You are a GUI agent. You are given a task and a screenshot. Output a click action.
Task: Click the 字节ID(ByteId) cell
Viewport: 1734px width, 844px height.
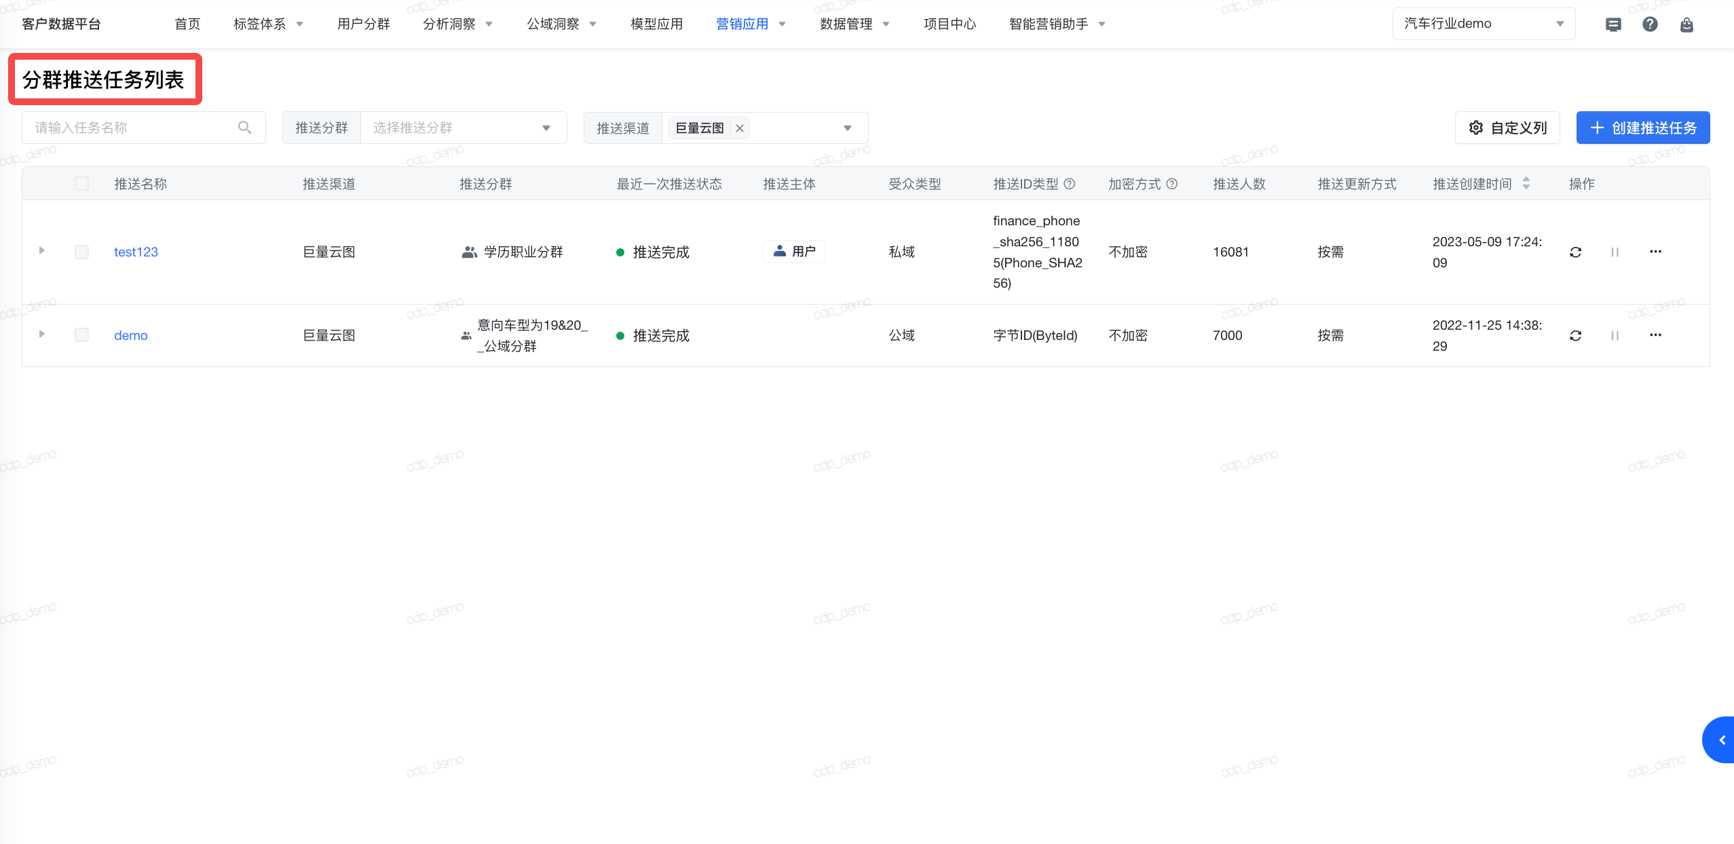tap(1035, 335)
